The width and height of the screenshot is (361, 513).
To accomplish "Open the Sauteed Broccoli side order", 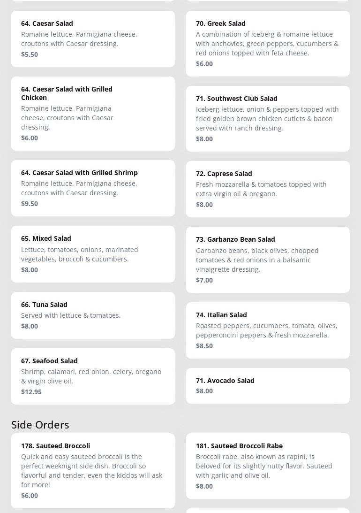I will (93, 470).
